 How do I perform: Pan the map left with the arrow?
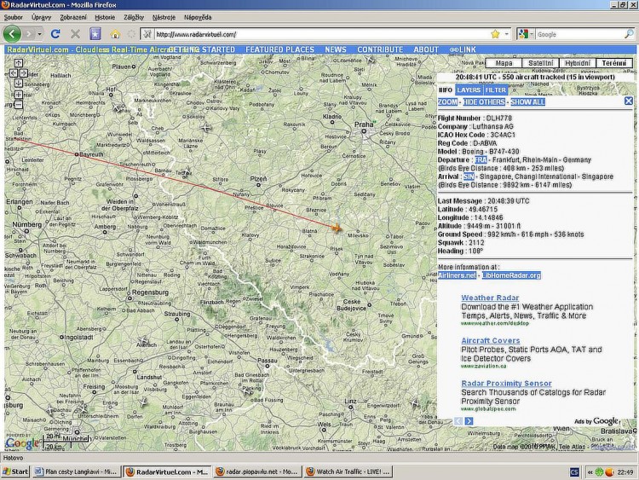pyautogui.click(x=13, y=73)
